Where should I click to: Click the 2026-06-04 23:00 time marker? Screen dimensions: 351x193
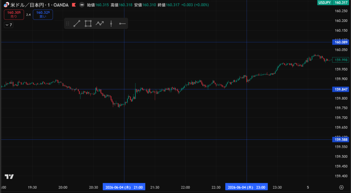[246, 187]
